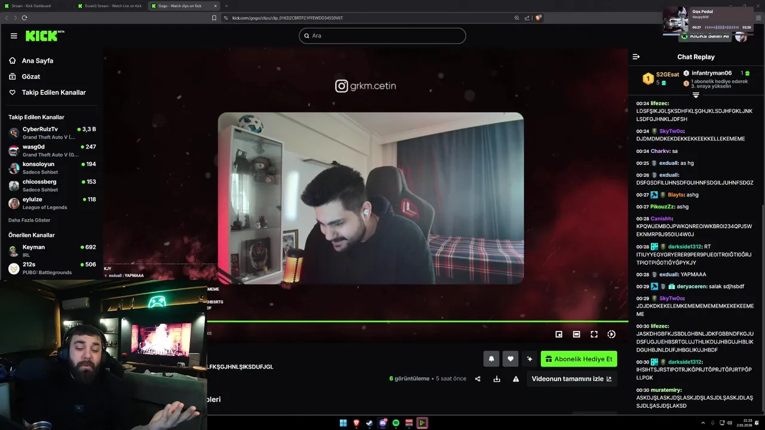Click KICKs Satın Al button

[705, 36]
